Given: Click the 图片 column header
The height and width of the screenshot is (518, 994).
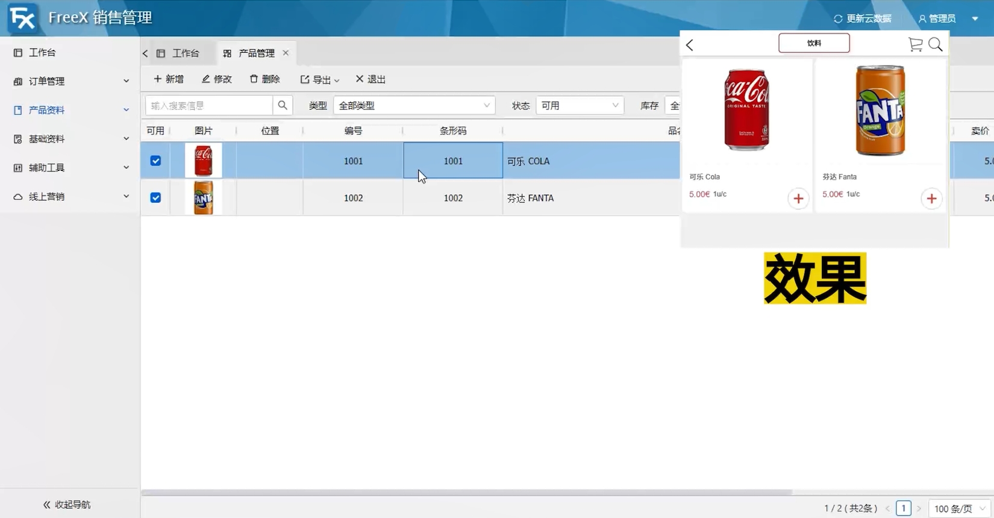Looking at the screenshot, I should click(204, 131).
